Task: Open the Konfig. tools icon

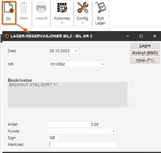Action: click(83, 7)
